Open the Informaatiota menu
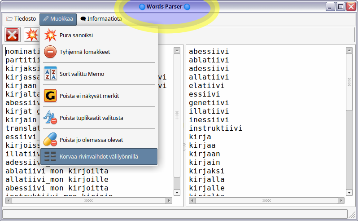Viewport: 358px width, 221px height. coord(101,19)
